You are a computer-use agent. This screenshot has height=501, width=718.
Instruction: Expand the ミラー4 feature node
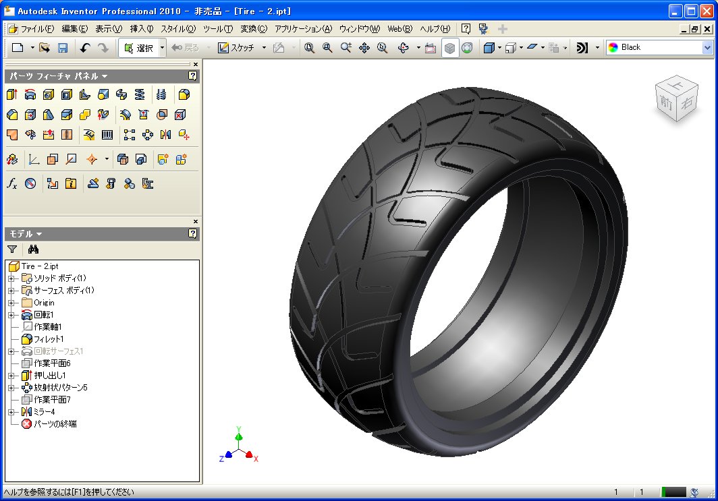click(x=11, y=412)
